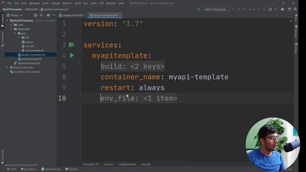Open the File menu
The image size is (306, 172).
[x=10, y=3]
